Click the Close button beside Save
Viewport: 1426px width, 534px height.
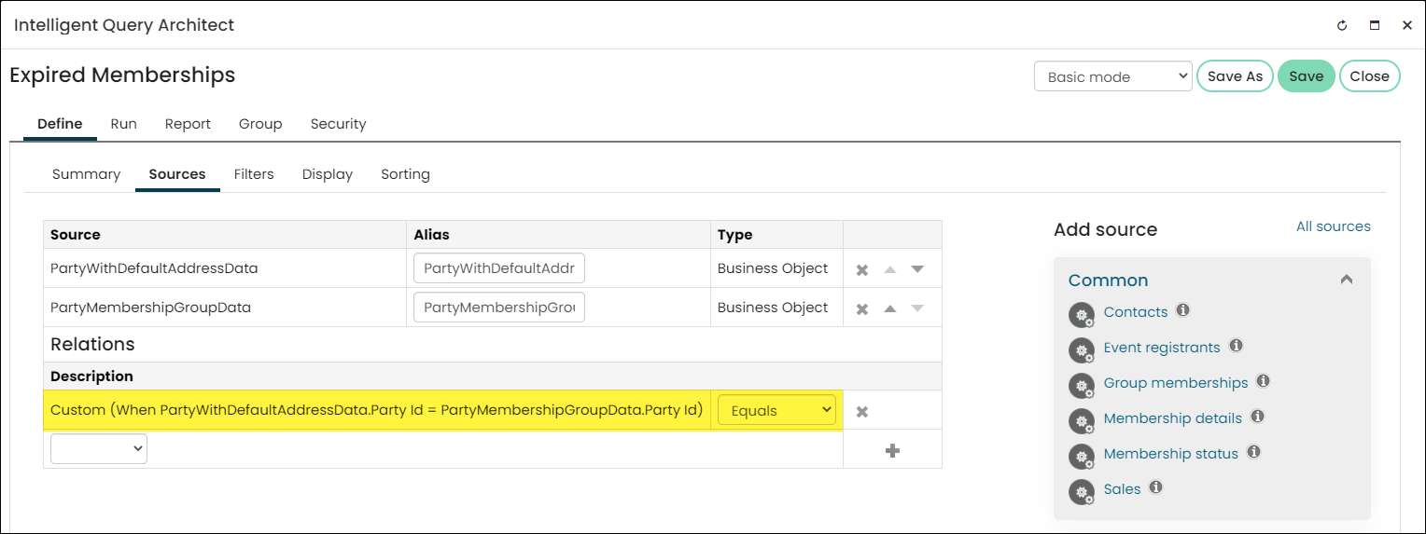tap(1369, 76)
